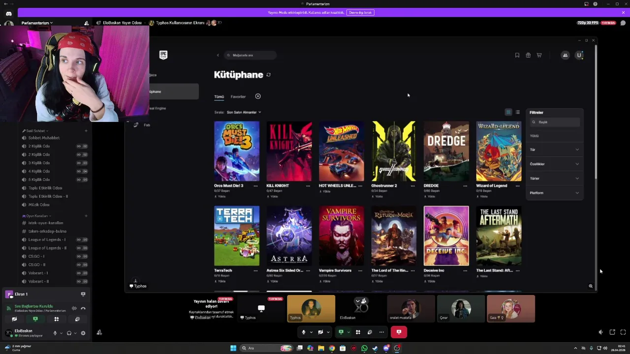Disconnect from voice in Discord panel
Screen dimensions: 630x354
83,308
